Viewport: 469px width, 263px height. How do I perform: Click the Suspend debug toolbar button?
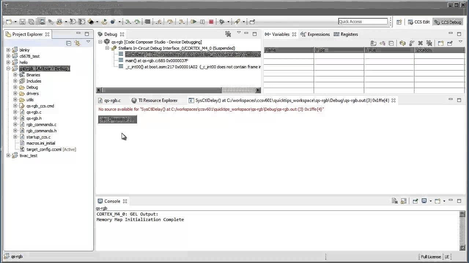[202, 22]
